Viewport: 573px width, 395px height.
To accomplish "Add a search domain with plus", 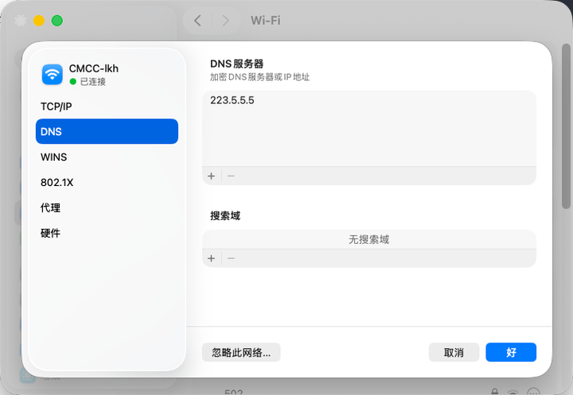I will (211, 258).
